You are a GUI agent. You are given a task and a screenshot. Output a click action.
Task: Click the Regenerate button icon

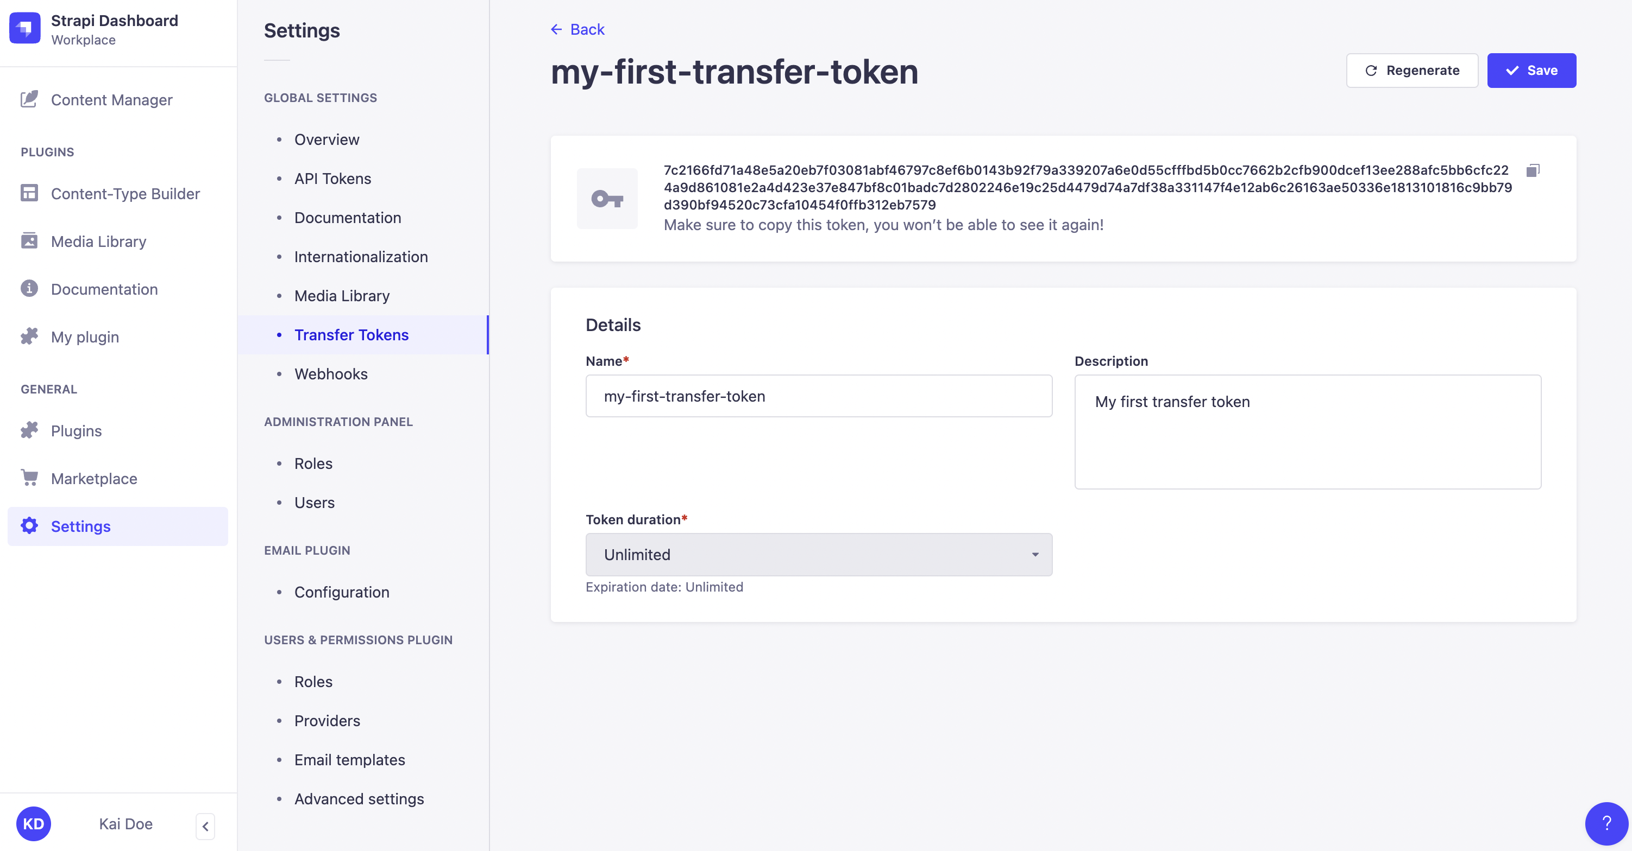[x=1371, y=70]
